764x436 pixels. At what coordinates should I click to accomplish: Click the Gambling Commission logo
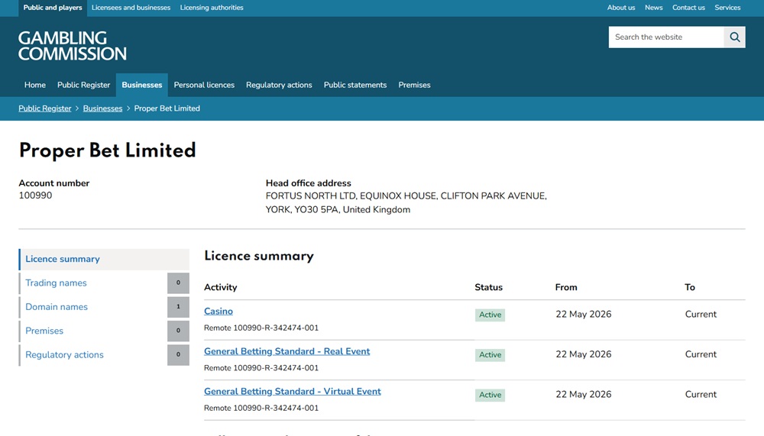pyautogui.click(x=73, y=46)
